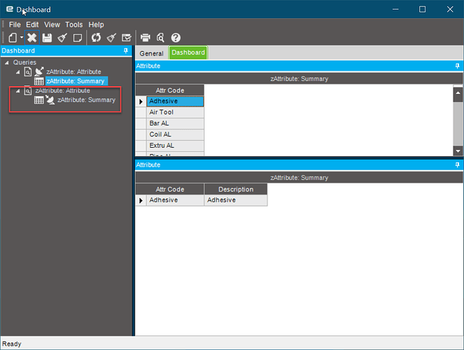
Task: Click the Print toolbar icon
Action: click(146, 38)
